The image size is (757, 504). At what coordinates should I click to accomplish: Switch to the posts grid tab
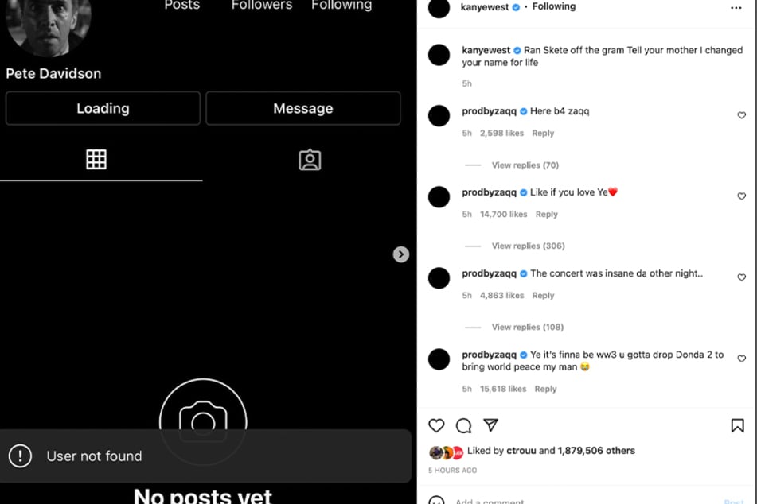pyautogui.click(x=96, y=159)
